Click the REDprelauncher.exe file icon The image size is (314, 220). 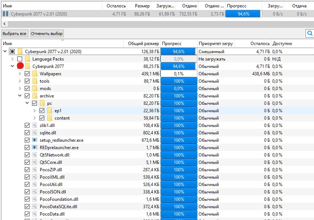point(35,148)
